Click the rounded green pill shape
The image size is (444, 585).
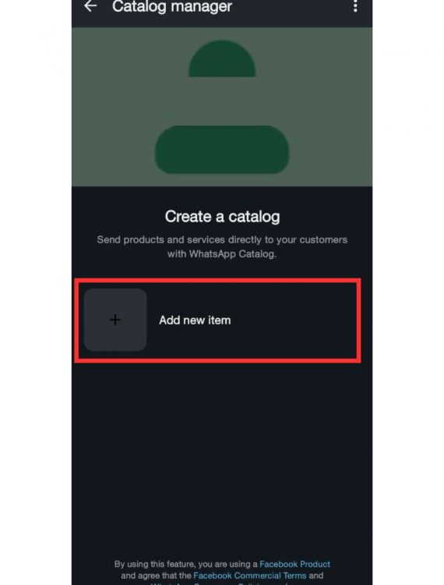pyautogui.click(x=222, y=150)
